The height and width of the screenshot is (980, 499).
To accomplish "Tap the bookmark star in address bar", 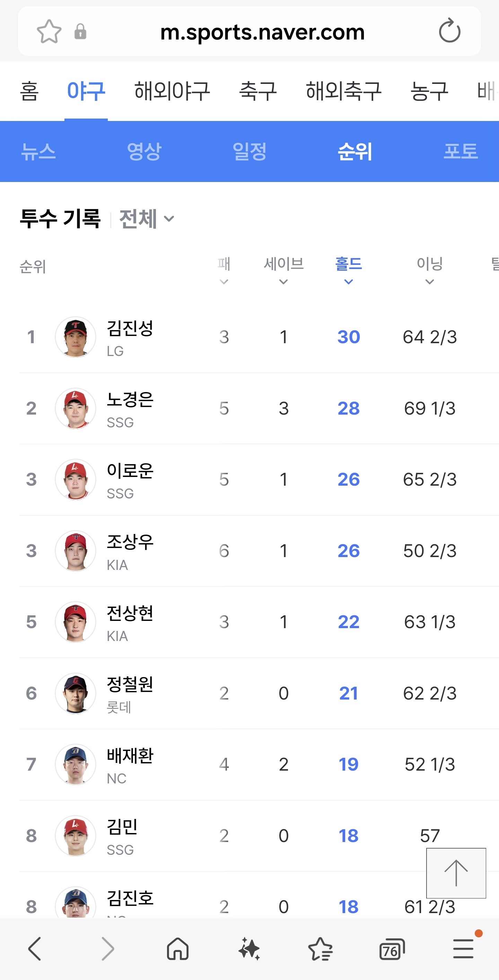I will click(49, 32).
